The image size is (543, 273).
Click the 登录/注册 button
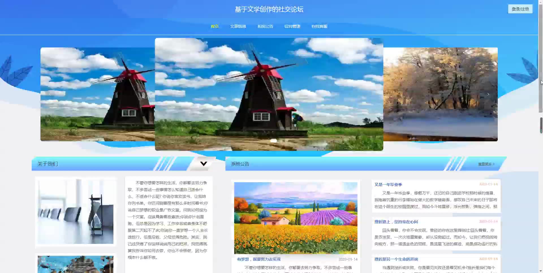520,9
